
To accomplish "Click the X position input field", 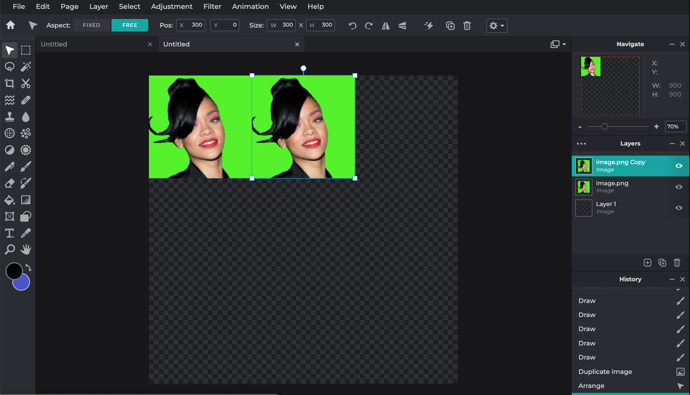I will (x=191, y=25).
